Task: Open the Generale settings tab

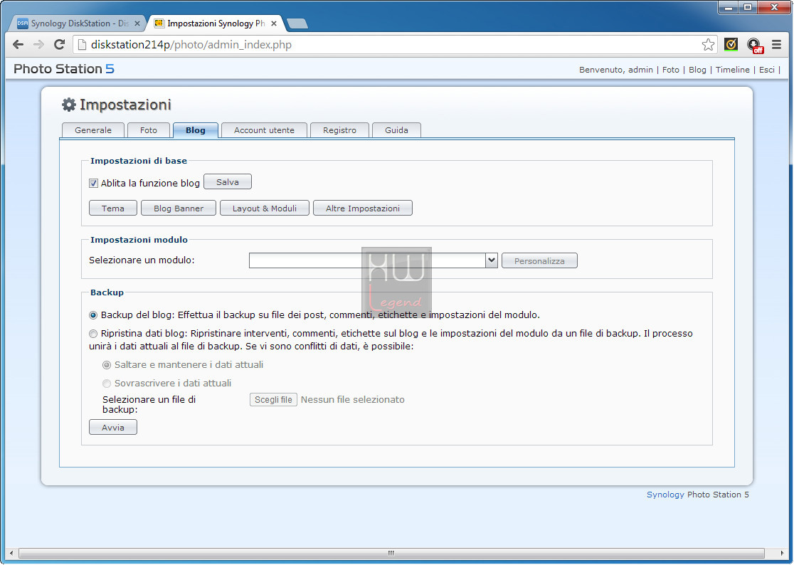Action: pyautogui.click(x=93, y=130)
